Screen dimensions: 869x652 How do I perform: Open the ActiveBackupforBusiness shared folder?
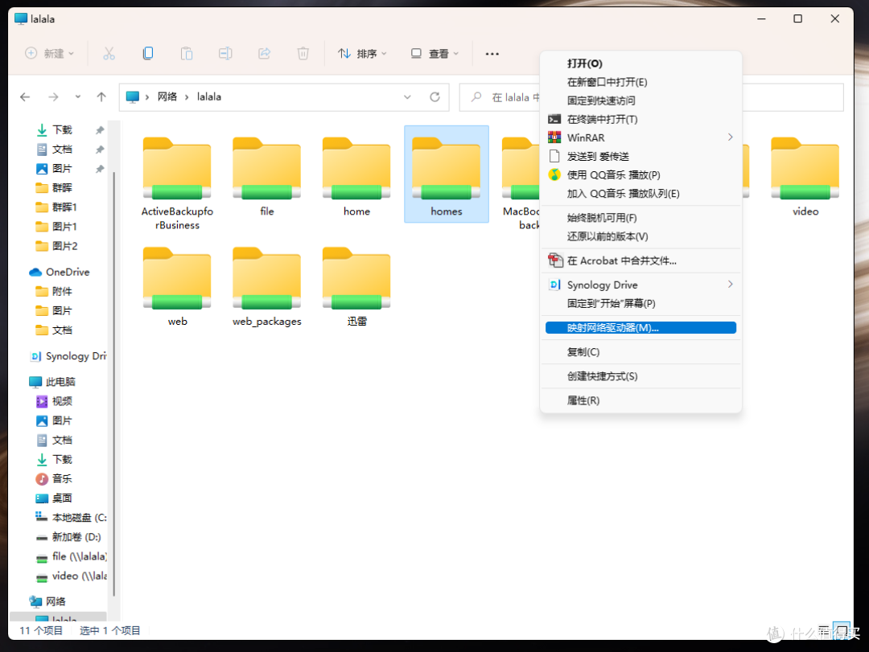coord(177,182)
